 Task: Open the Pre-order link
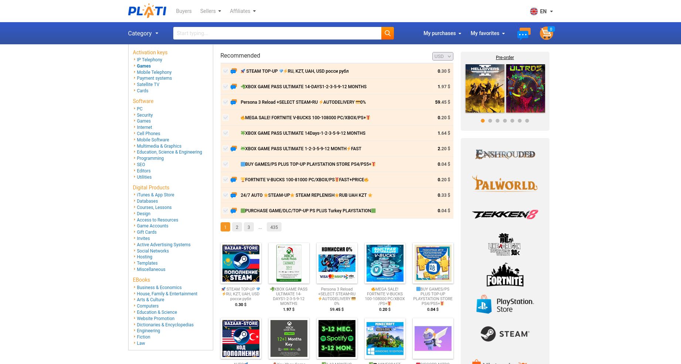tap(505, 58)
